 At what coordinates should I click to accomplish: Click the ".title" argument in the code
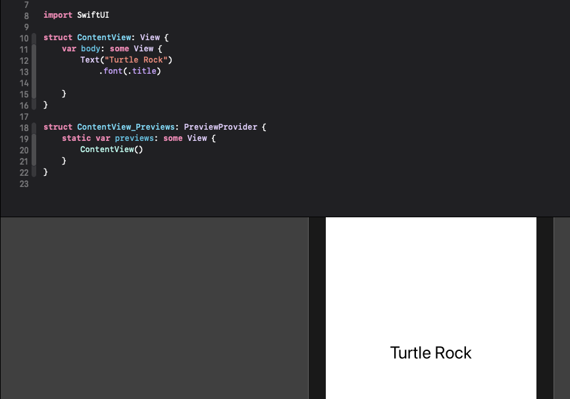[x=142, y=71]
